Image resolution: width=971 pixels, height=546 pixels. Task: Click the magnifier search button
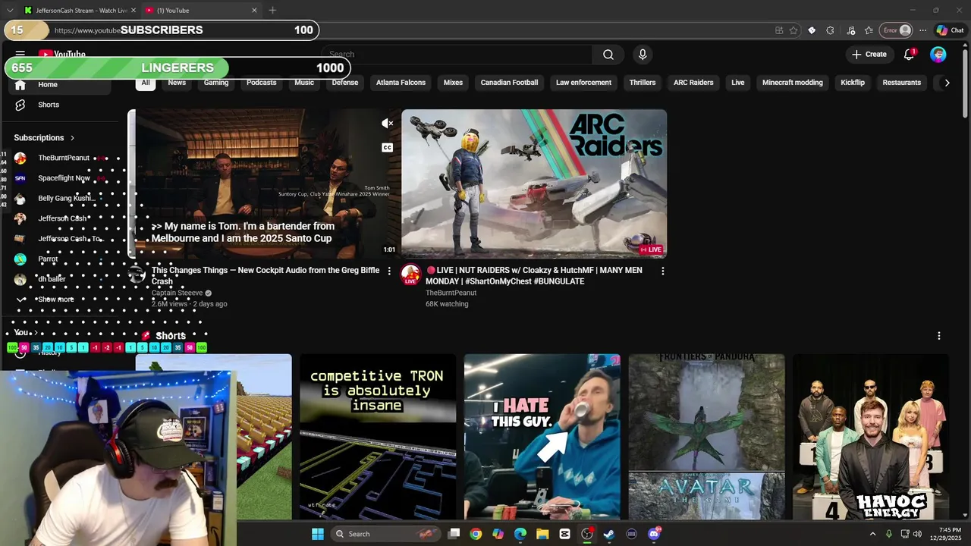pyautogui.click(x=608, y=55)
